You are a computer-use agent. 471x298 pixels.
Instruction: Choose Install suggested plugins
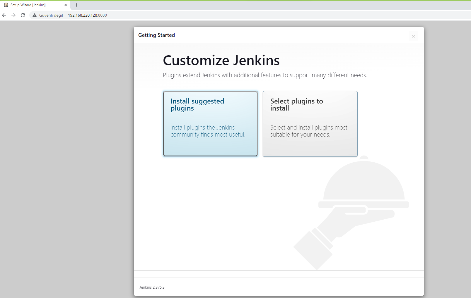pos(210,124)
